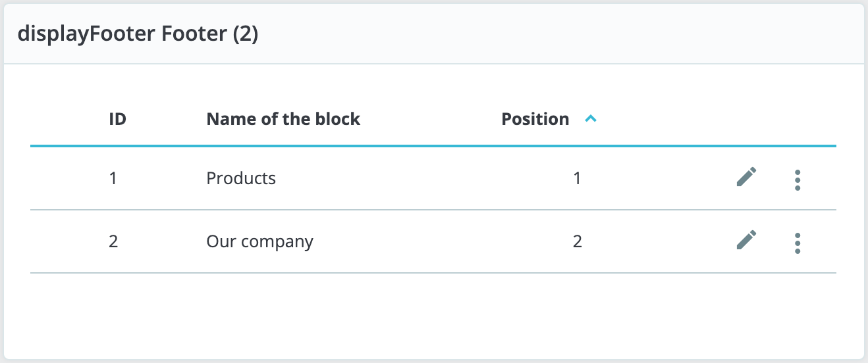The height and width of the screenshot is (363, 868).
Task: Click position value 2 in Our company row
Action: point(577,241)
